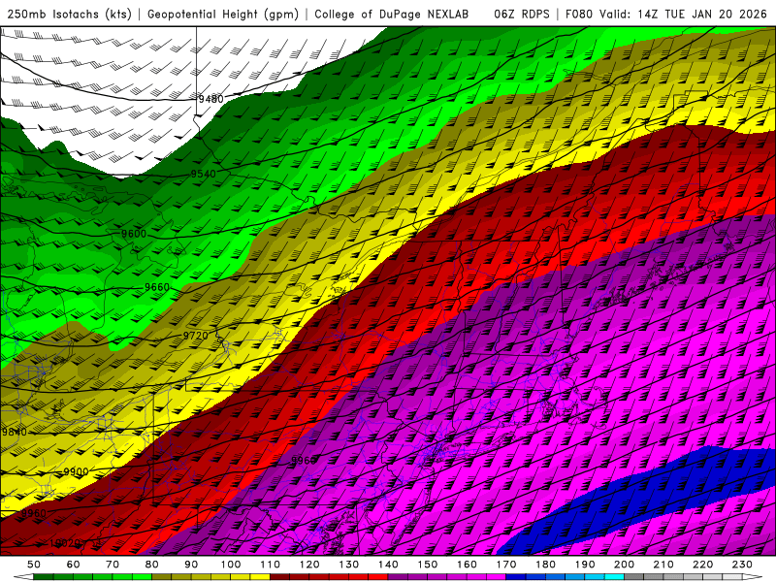Click the '210' value on the color scale
This screenshot has height=582, width=776.
coord(663,565)
